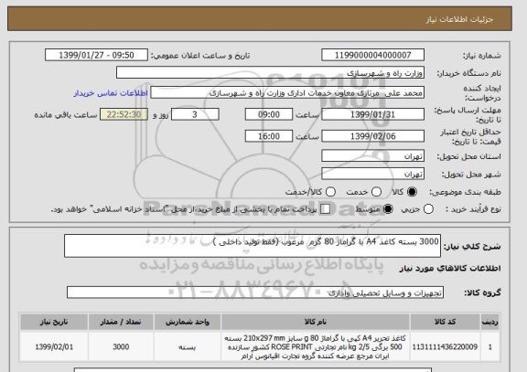Click the row number 1 cell
This screenshot has height=372, width=527.
coord(490,346)
